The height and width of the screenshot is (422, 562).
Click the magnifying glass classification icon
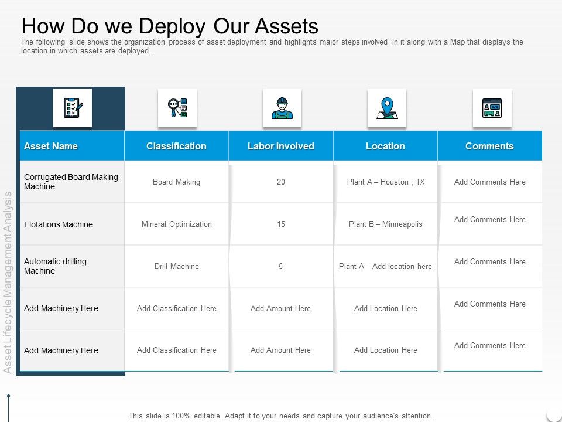point(177,107)
